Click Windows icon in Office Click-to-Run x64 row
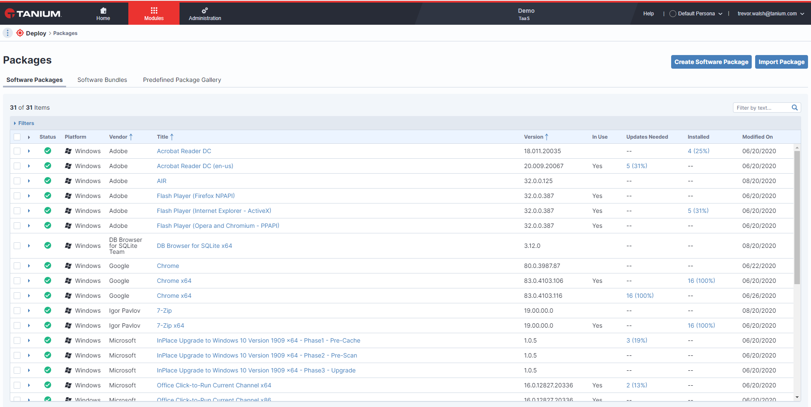This screenshot has height=407, width=811. [68, 385]
